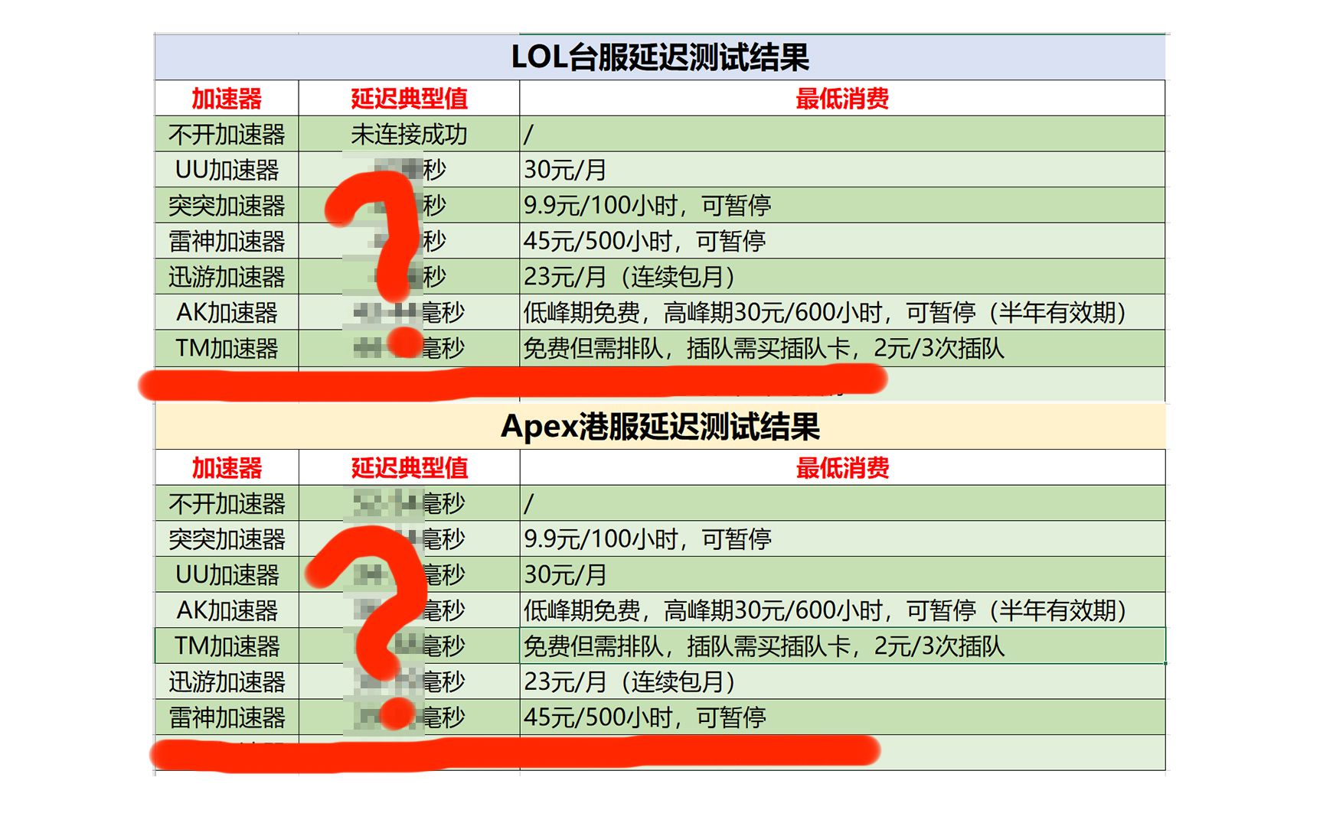Viewport: 1323px width, 826px height.
Task: Select the 低峰期免费 price cell in the Apex table
Action: (x=842, y=610)
